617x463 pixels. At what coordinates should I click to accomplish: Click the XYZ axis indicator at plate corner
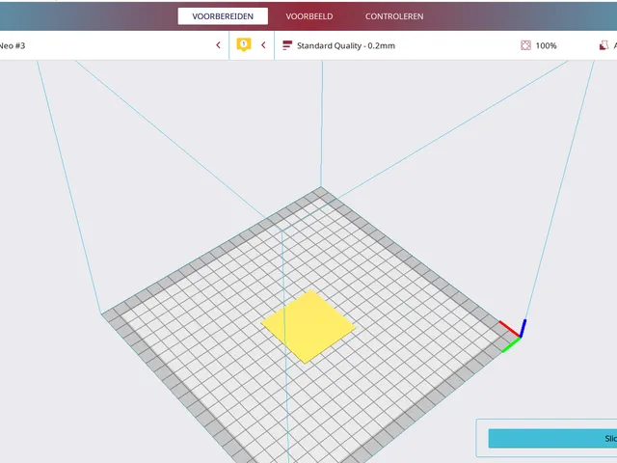(513, 336)
